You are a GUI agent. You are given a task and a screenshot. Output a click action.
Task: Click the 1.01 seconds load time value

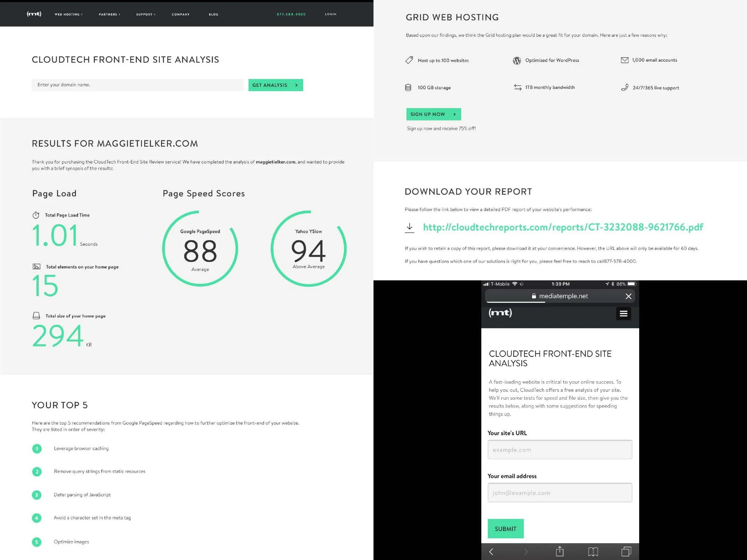(x=65, y=235)
